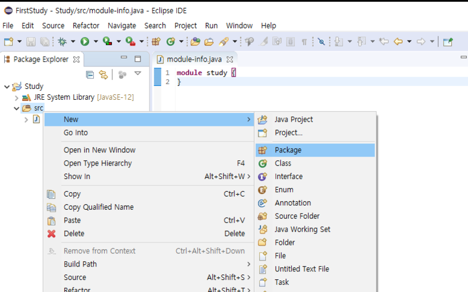
Task: Select Package in the New submenu
Action: point(315,150)
